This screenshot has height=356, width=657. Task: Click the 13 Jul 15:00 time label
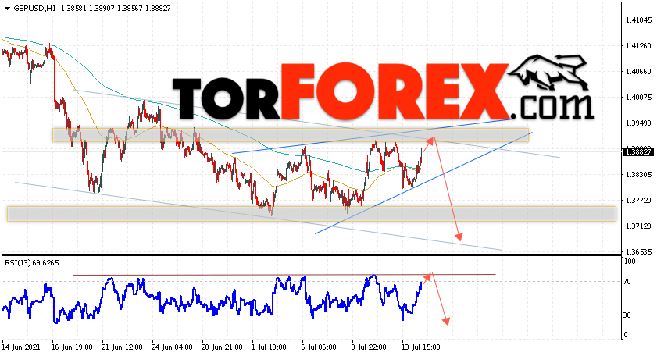(420, 347)
